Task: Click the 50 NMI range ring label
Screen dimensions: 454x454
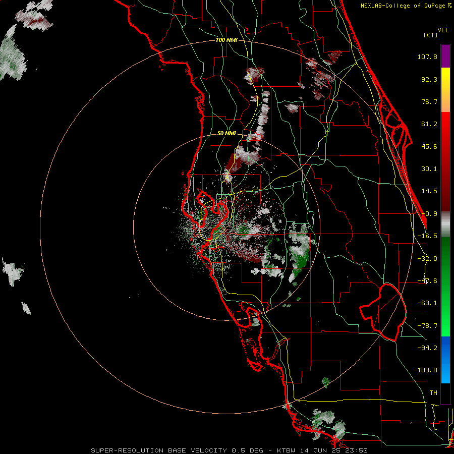Action: [226, 133]
